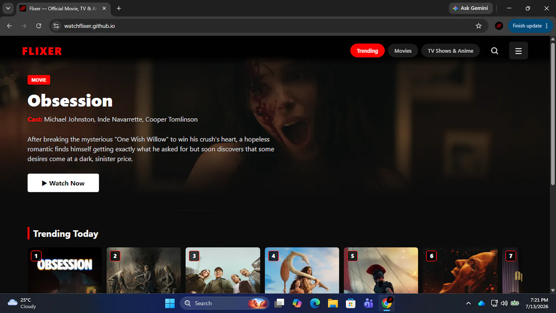Open the Chrome three-dot menu

(x=547, y=26)
